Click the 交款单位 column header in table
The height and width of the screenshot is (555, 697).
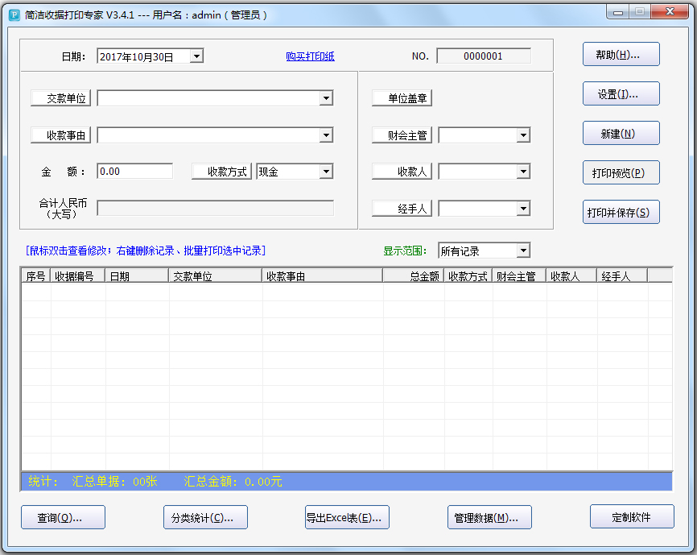click(215, 276)
